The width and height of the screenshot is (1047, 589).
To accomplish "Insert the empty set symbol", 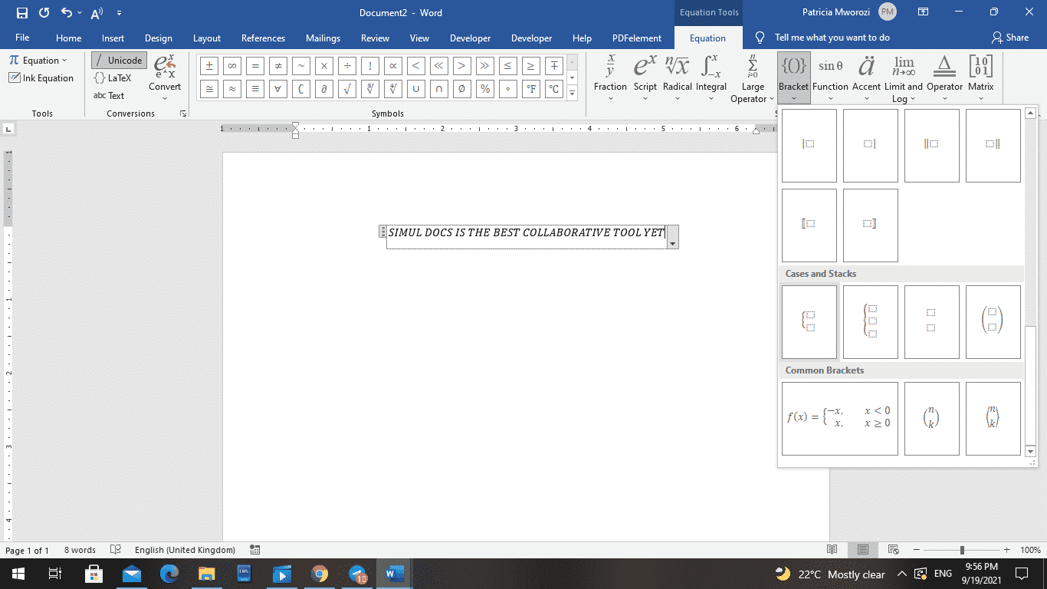I will [461, 89].
